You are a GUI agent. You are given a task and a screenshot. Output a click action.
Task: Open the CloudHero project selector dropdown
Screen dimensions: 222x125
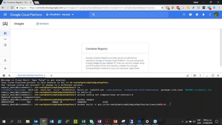60,15
